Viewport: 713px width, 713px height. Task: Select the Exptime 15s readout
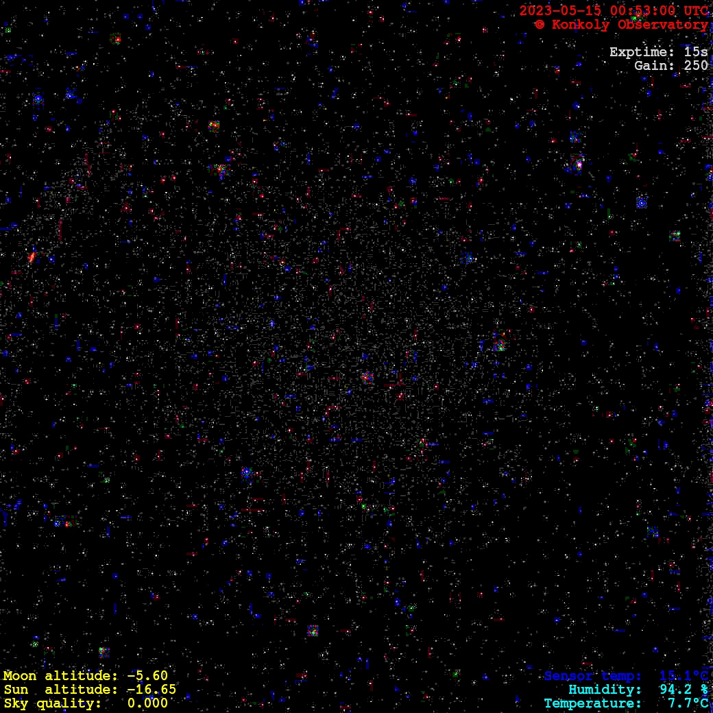[x=658, y=52]
